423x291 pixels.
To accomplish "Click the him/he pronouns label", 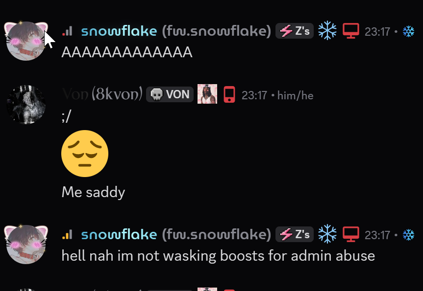I will pos(296,95).
